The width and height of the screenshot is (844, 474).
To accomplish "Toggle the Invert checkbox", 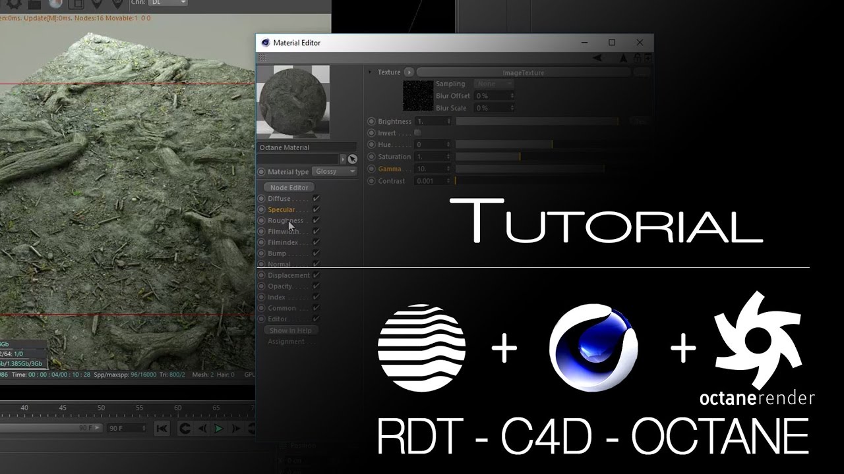I will (417, 133).
